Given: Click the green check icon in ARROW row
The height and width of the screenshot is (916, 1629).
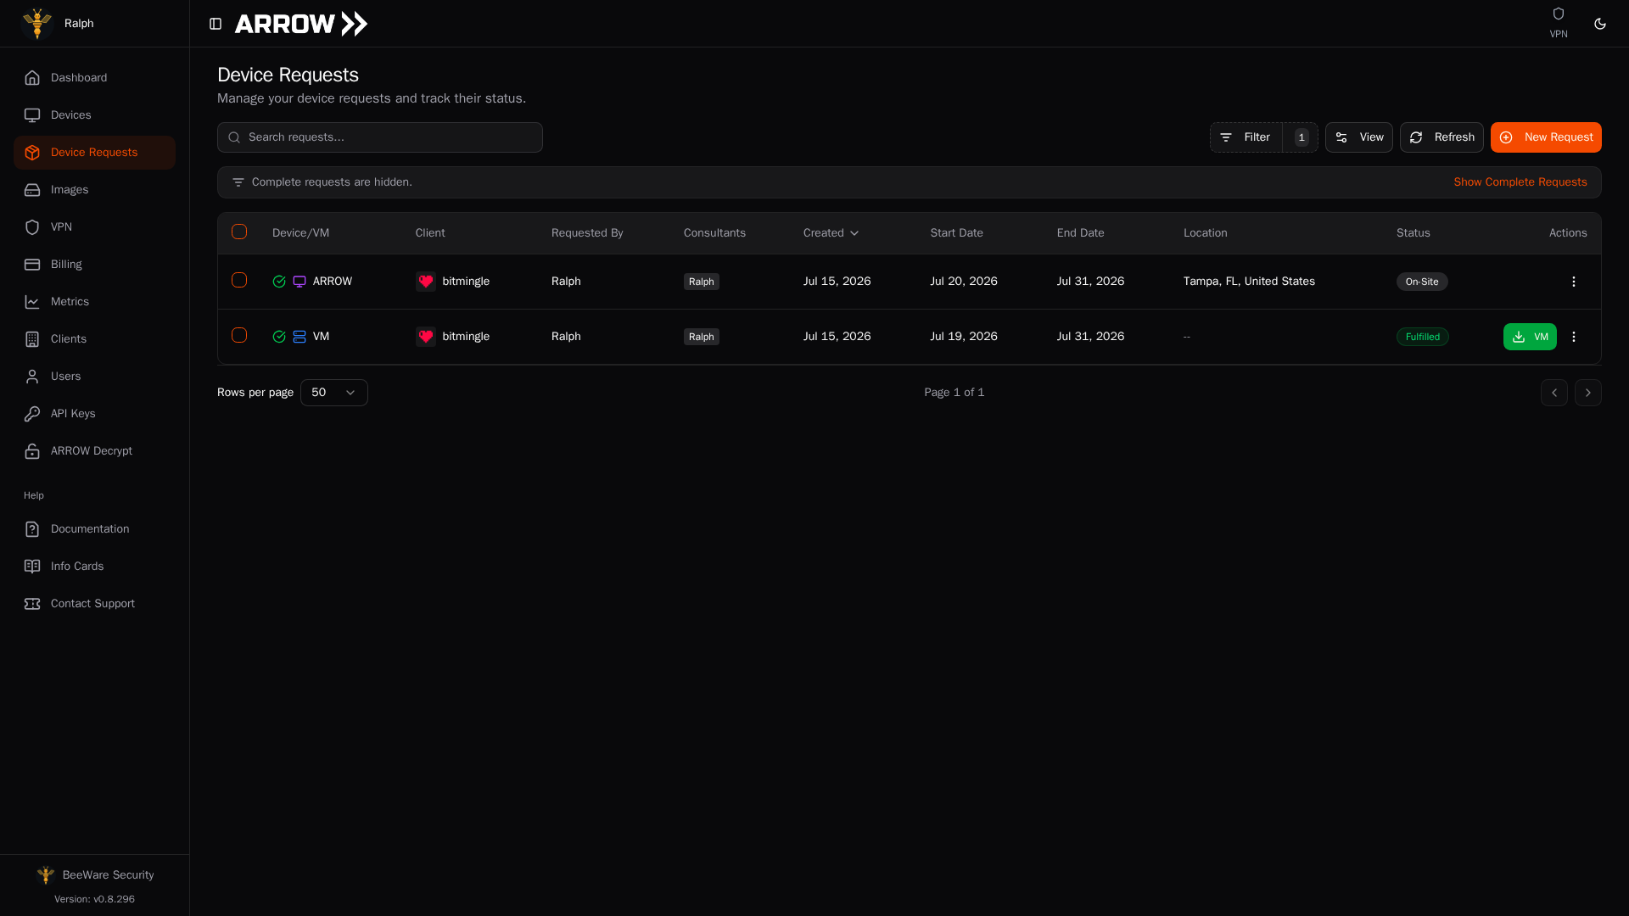Looking at the screenshot, I should pos(279,282).
